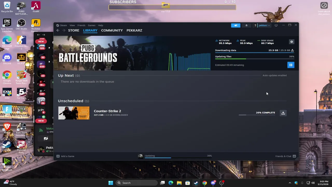This screenshot has width=332, height=187.
Task: Open Task View on taskbar
Action: tap(162, 183)
